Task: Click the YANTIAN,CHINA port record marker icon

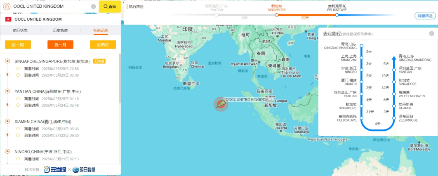Action: coord(7,92)
